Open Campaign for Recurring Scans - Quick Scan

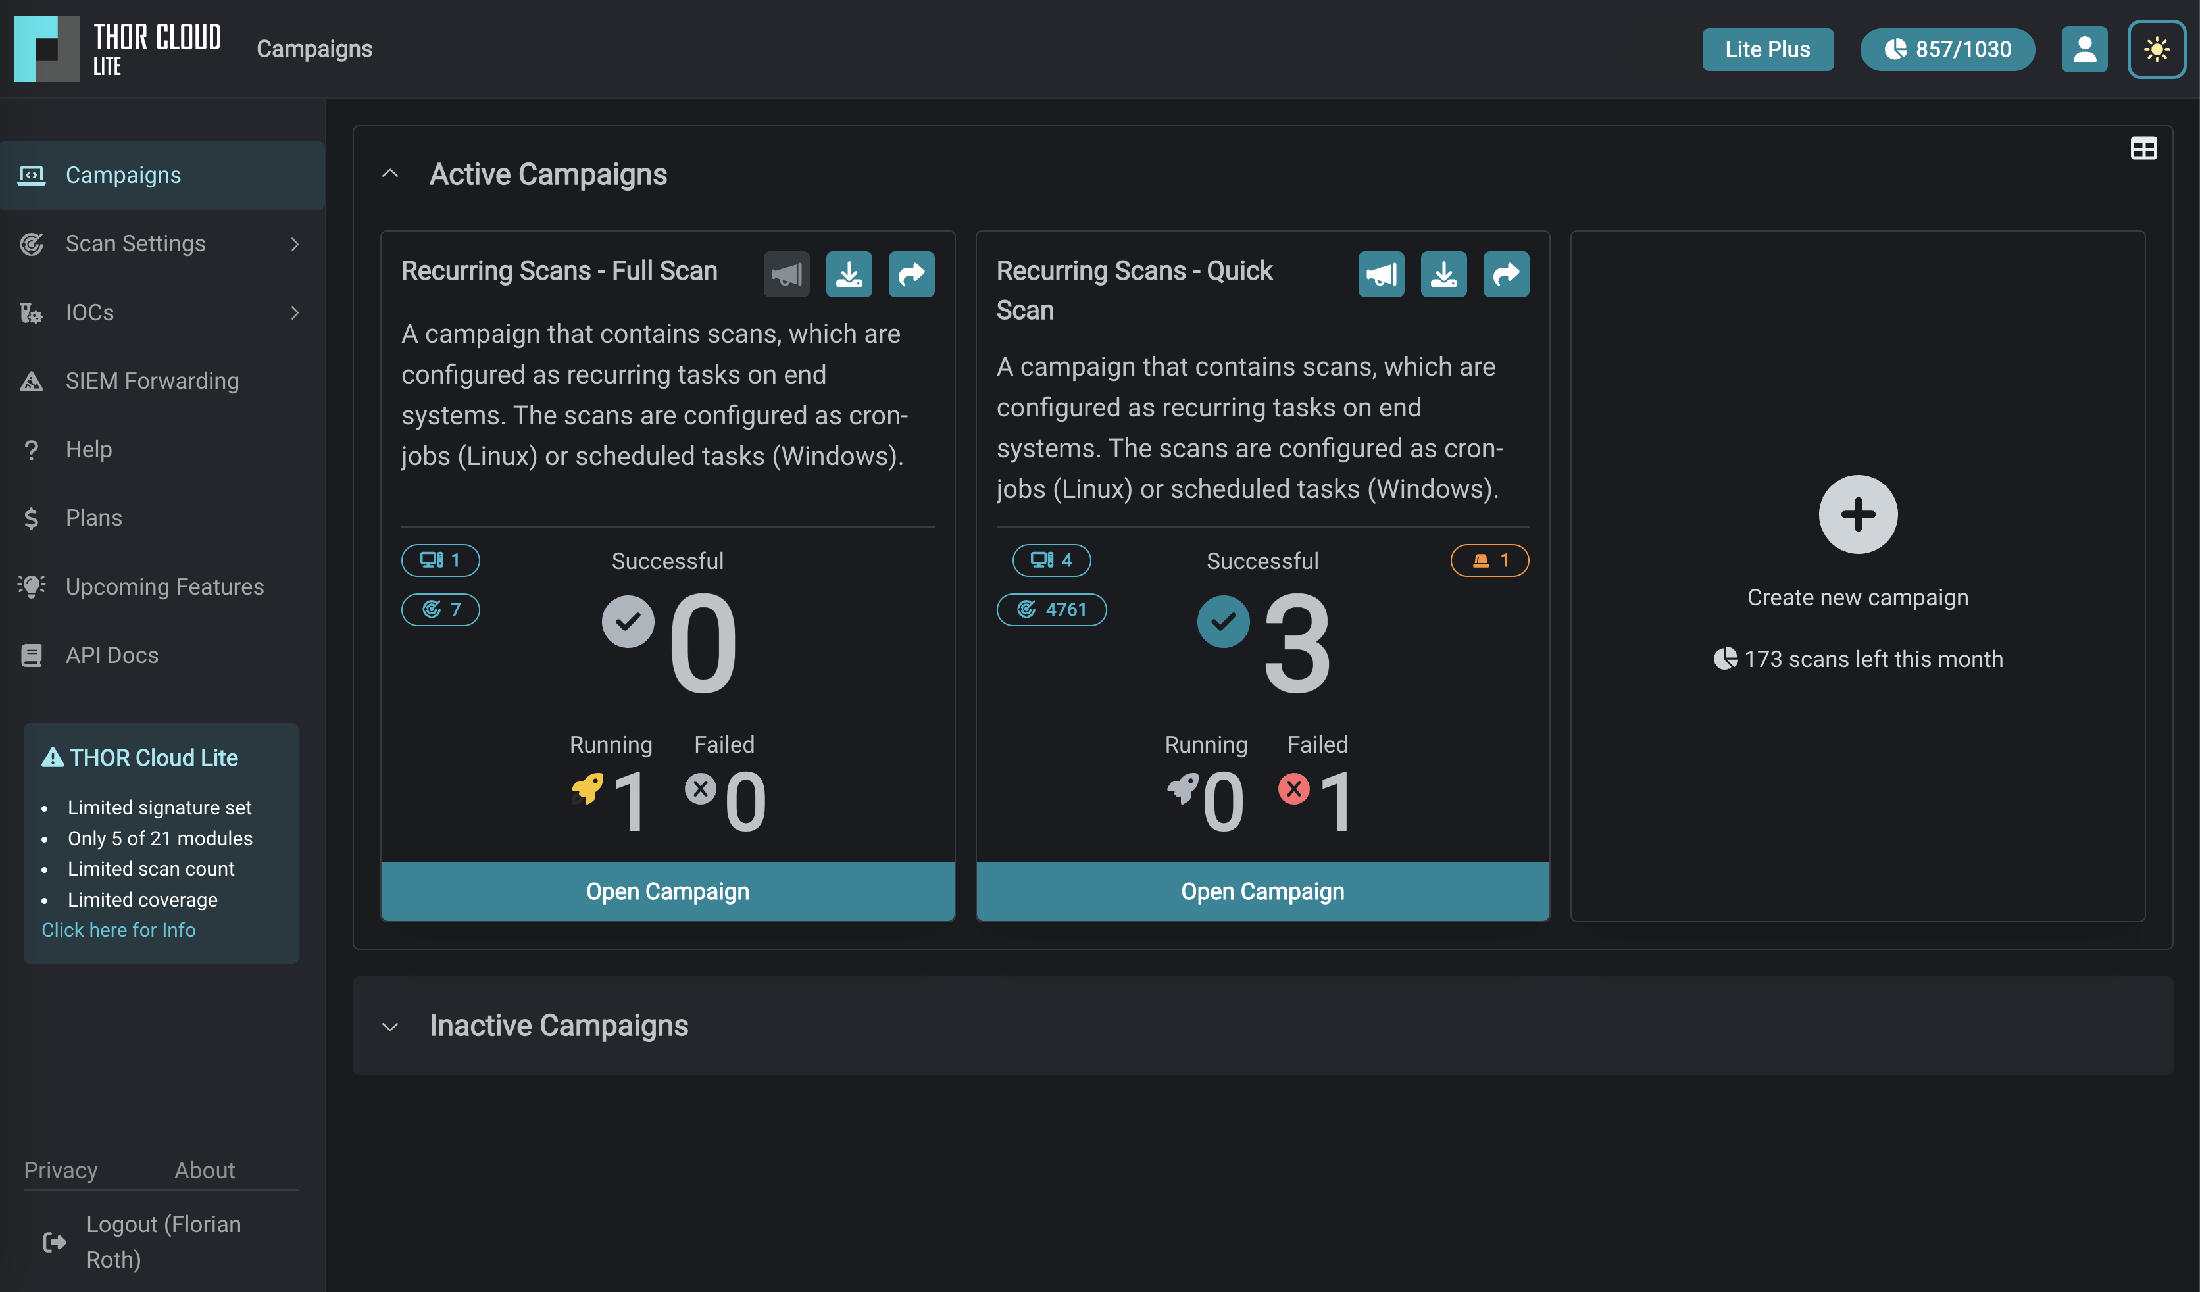point(1261,891)
